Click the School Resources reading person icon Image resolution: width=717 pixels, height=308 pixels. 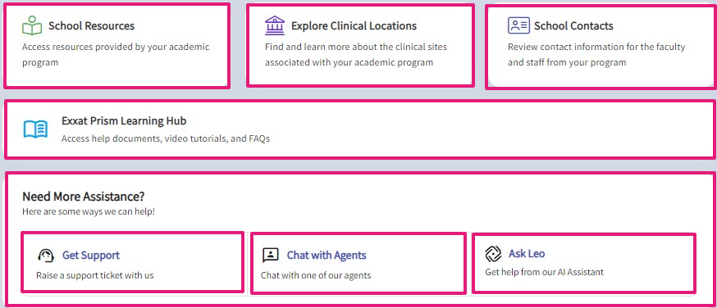point(32,25)
